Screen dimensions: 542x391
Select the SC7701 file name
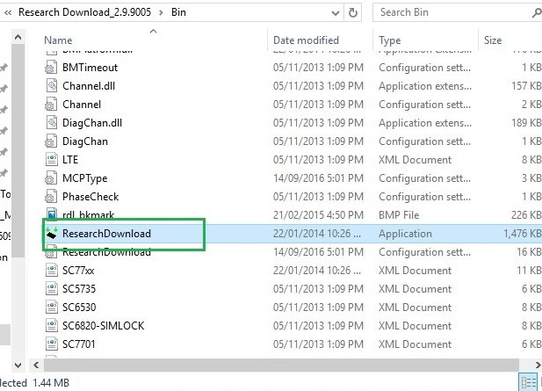(x=78, y=344)
